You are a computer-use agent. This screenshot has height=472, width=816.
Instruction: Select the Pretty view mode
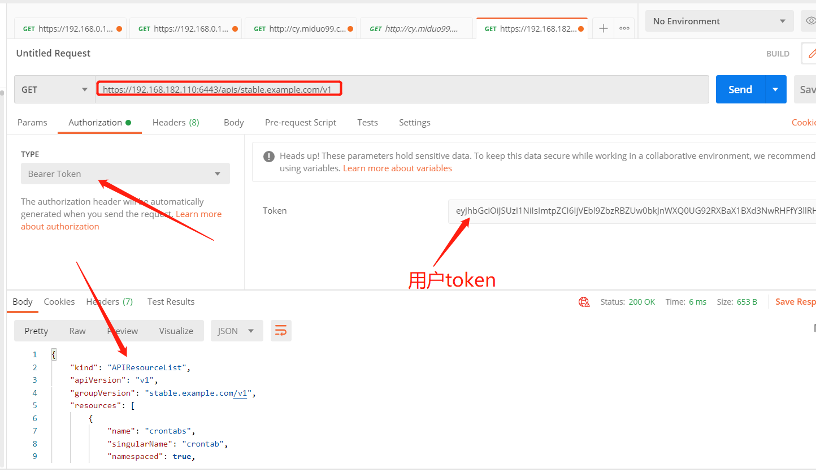click(x=36, y=331)
